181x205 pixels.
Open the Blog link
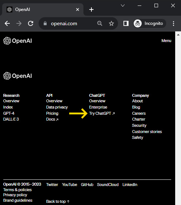tap(136, 107)
